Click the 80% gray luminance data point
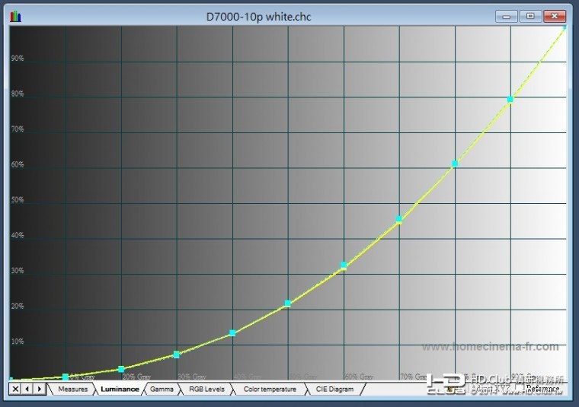This screenshot has width=579, height=407. pos(455,164)
